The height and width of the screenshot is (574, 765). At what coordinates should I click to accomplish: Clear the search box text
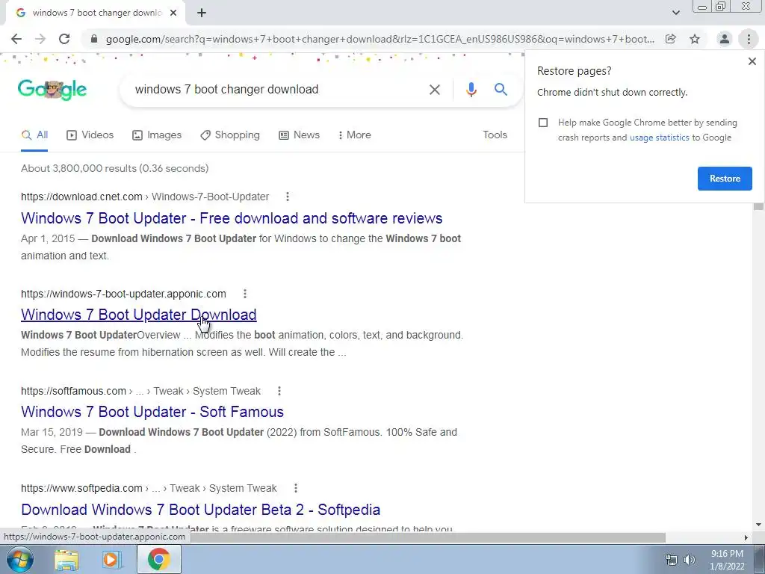click(434, 90)
